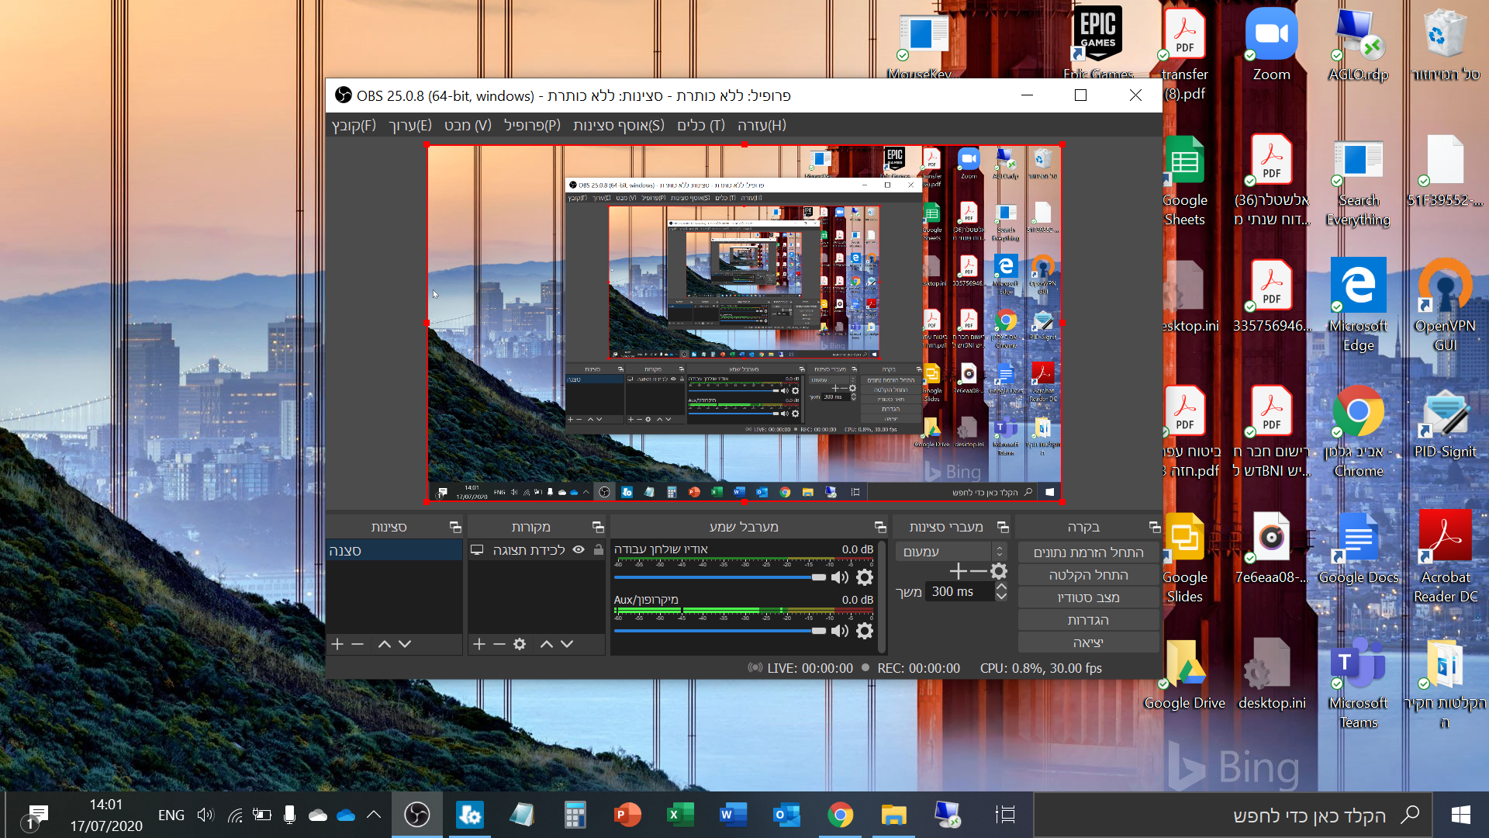Mute the desktop audio channel

coord(840,577)
